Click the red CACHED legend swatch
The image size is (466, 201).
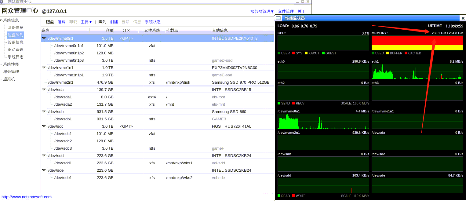point(406,53)
